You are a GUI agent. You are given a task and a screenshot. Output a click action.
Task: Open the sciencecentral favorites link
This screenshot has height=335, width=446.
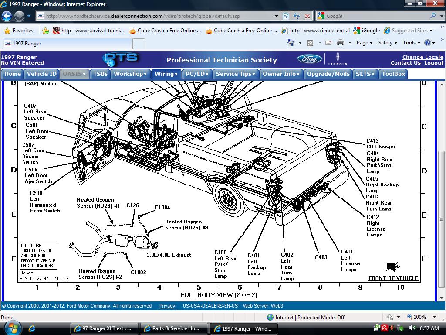[315, 31]
